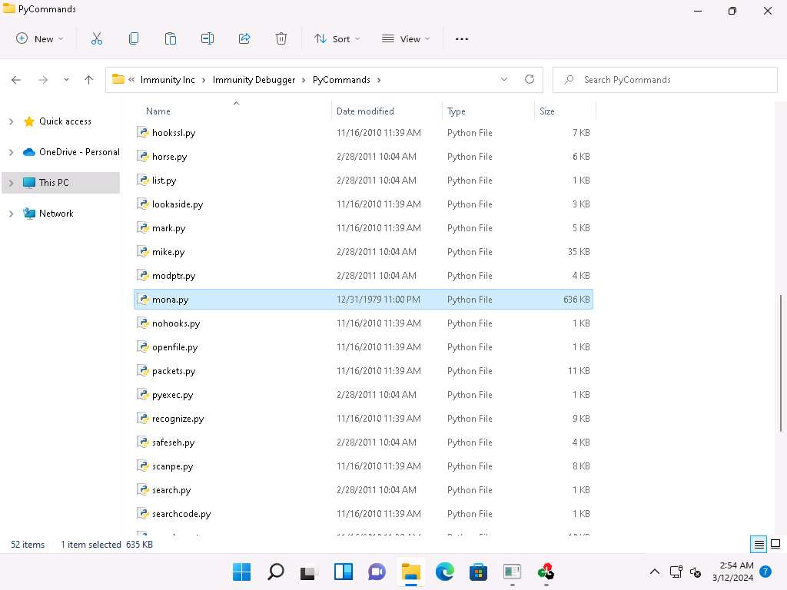787x590 pixels.
Task: Open the View dropdown menu
Action: coord(406,38)
